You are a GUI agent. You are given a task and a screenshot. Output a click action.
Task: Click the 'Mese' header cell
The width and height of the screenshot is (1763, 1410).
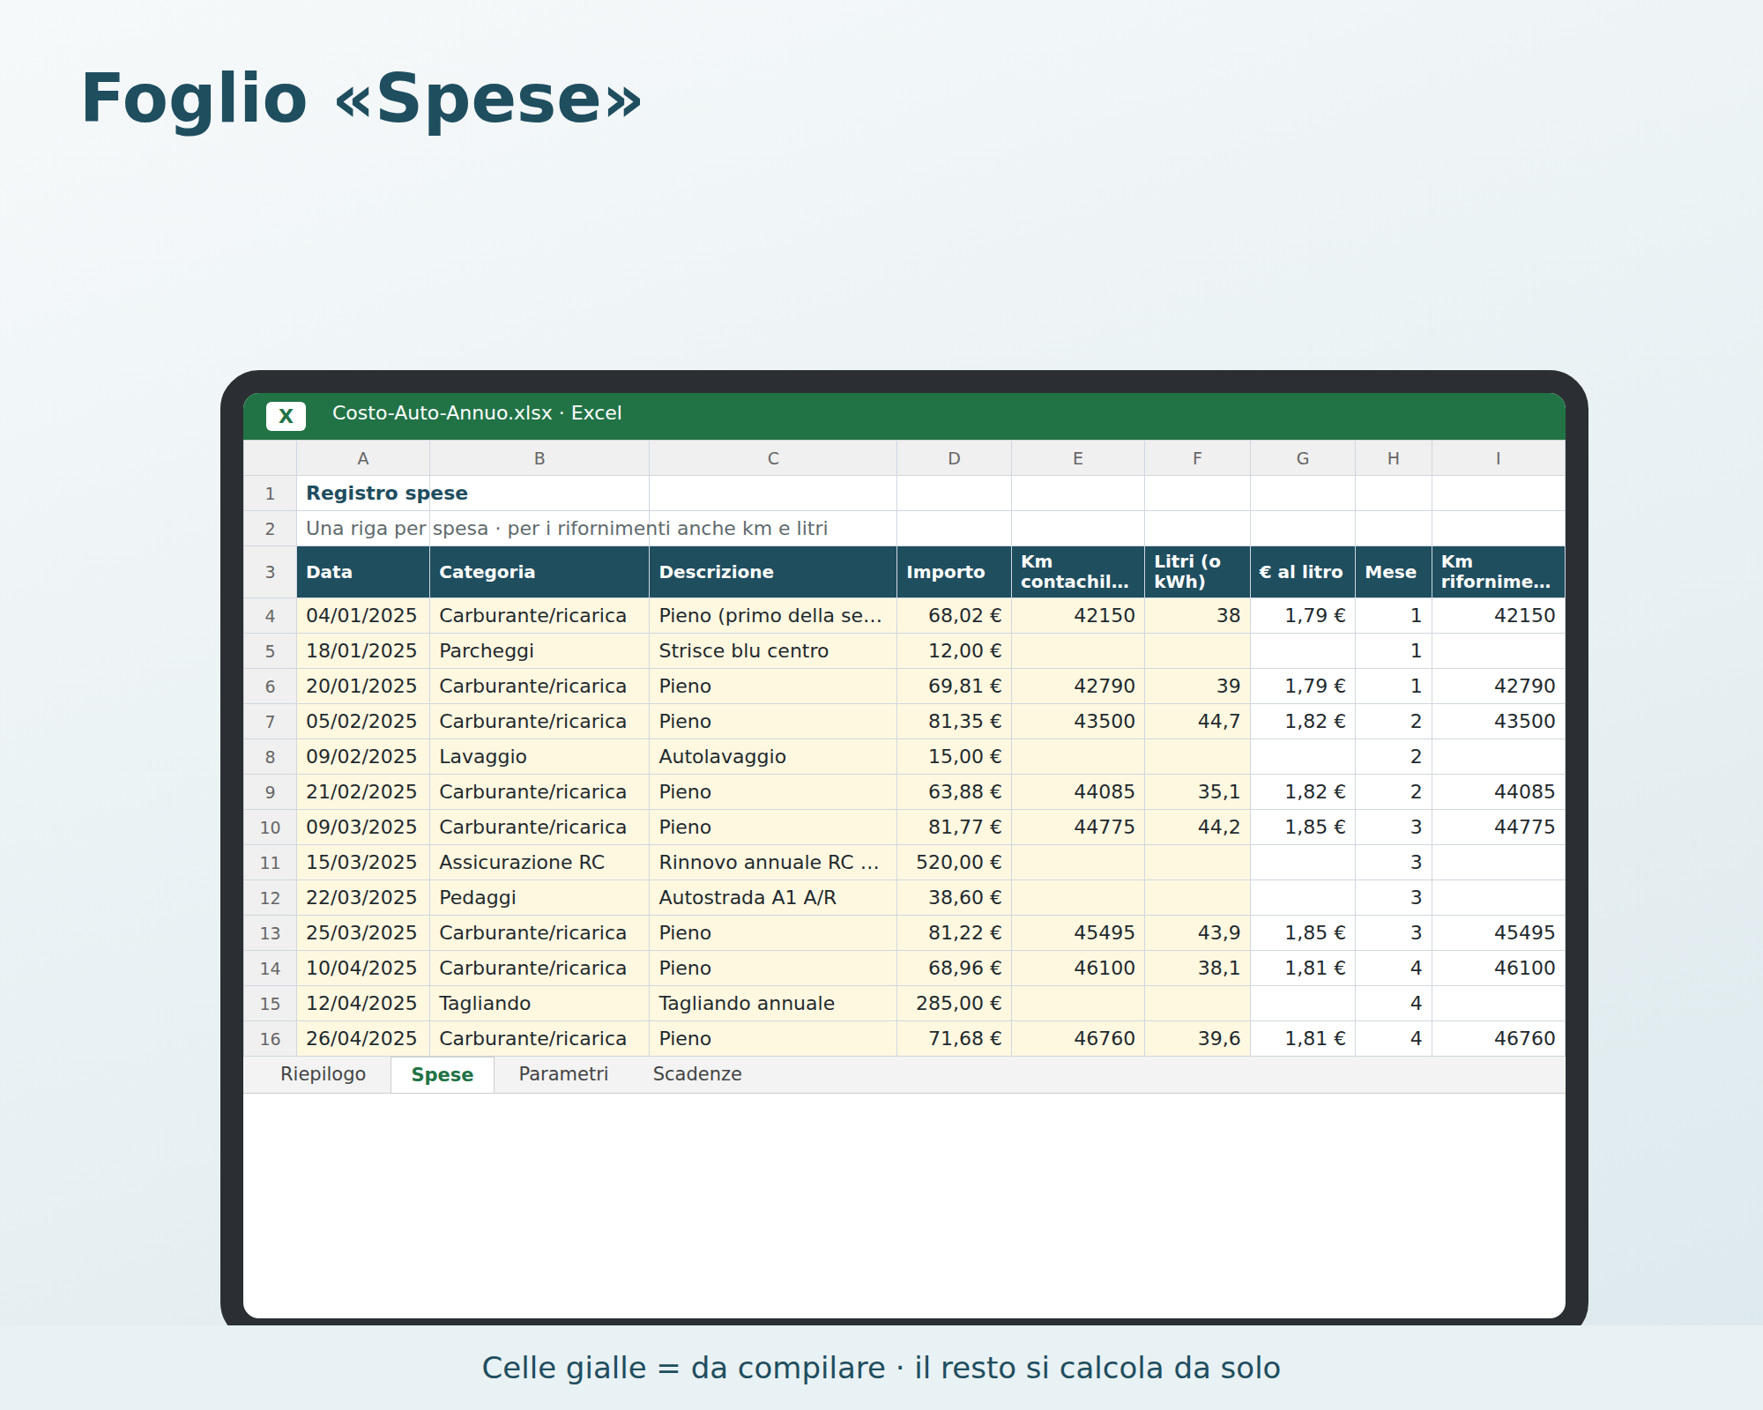click(1394, 572)
